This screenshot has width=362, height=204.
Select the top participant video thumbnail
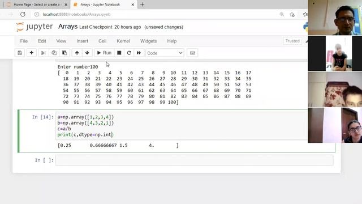(x=335, y=18)
